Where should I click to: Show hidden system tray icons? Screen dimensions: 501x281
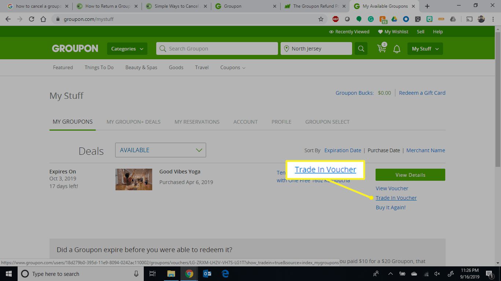coord(391,274)
